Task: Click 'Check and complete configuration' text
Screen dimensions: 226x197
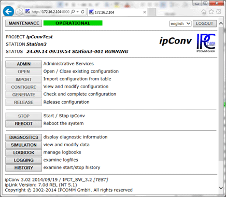Action: [x=80, y=94]
